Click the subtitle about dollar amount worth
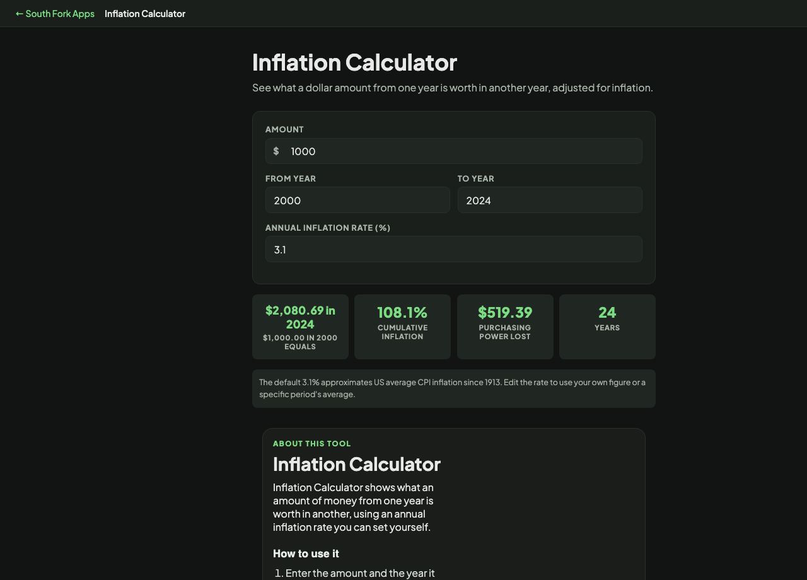The width and height of the screenshot is (807, 580). click(453, 88)
